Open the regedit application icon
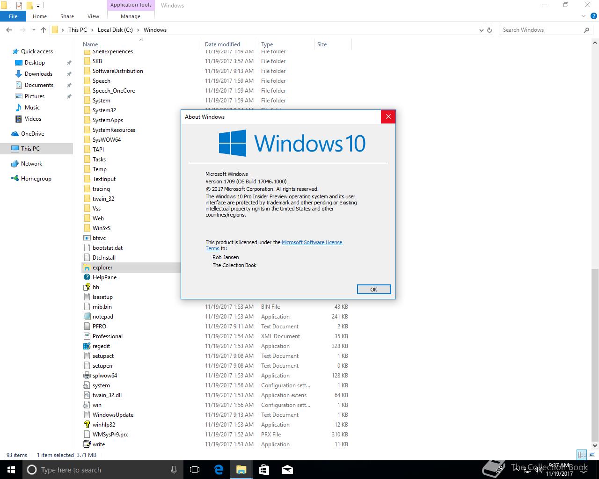Screen dimensions: 599x479 pyautogui.click(x=87, y=346)
